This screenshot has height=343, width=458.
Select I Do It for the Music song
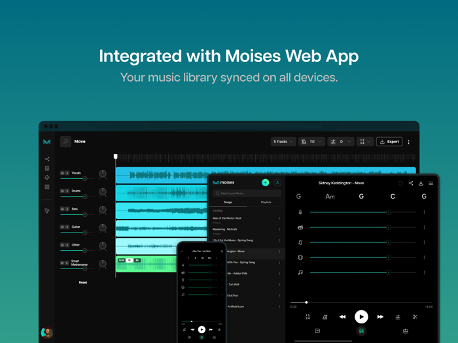click(233, 240)
